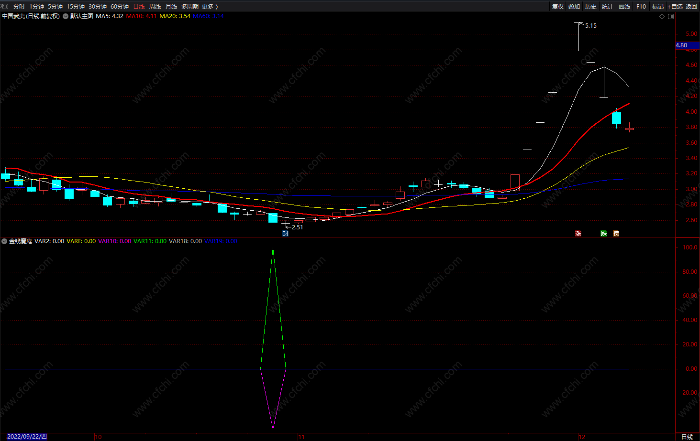Image resolution: width=700 pixels, height=441 pixels.
Task: Switch to 月线 monthly chart
Action: tap(171, 7)
